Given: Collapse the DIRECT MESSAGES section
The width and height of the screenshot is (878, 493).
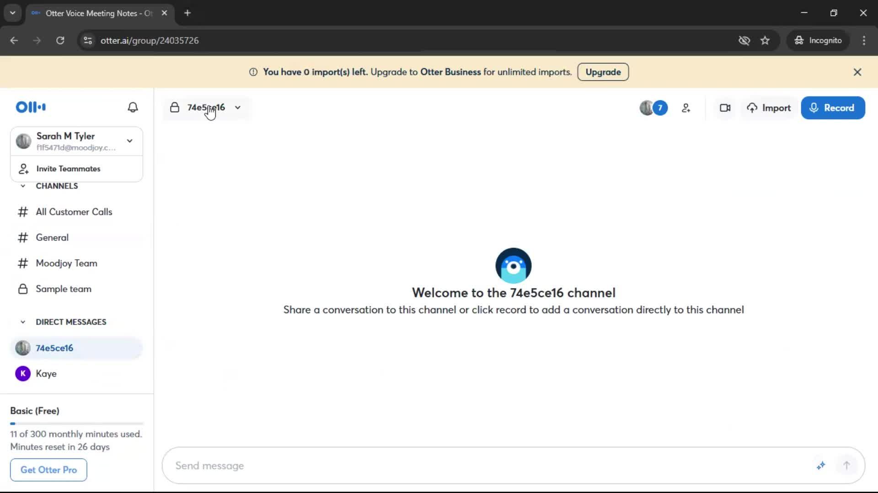Looking at the screenshot, I should (x=23, y=322).
